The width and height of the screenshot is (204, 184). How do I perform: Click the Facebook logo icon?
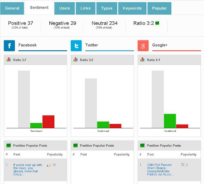click(10, 45)
